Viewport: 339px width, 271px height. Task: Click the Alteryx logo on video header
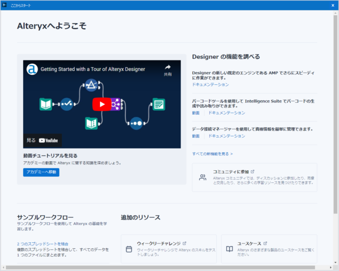pyautogui.click(x=32, y=69)
